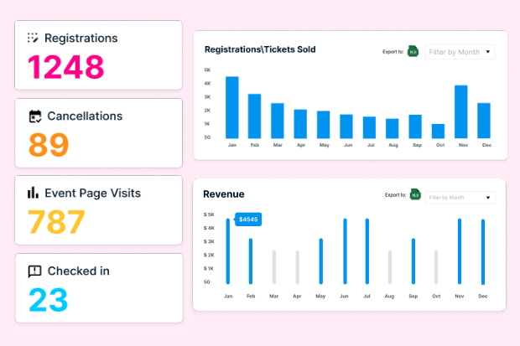This screenshot has width=520, height=346.
Task: Click the dropdown arrow in Revenue filter
Action: click(x=489, y=198)
